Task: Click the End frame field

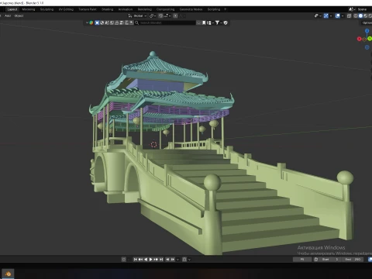Action: coord(353,260)
